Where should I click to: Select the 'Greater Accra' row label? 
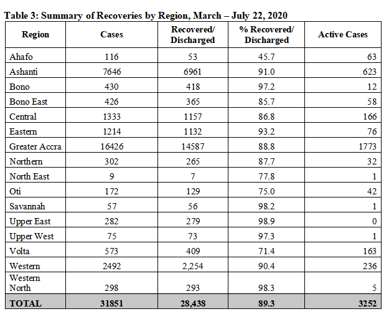tap(35, 146)
